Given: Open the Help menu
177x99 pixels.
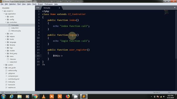Looking at the screenshot, I should (56, 4).
